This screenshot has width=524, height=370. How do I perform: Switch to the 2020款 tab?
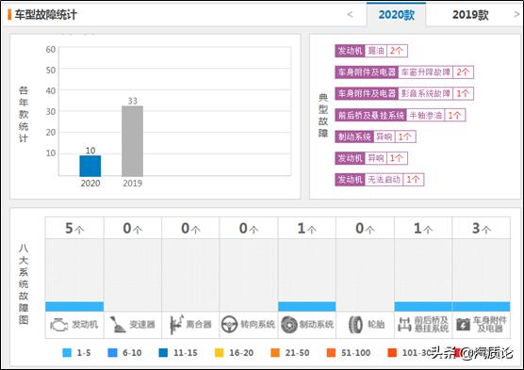pyautogui.click(x=397, y=15)
